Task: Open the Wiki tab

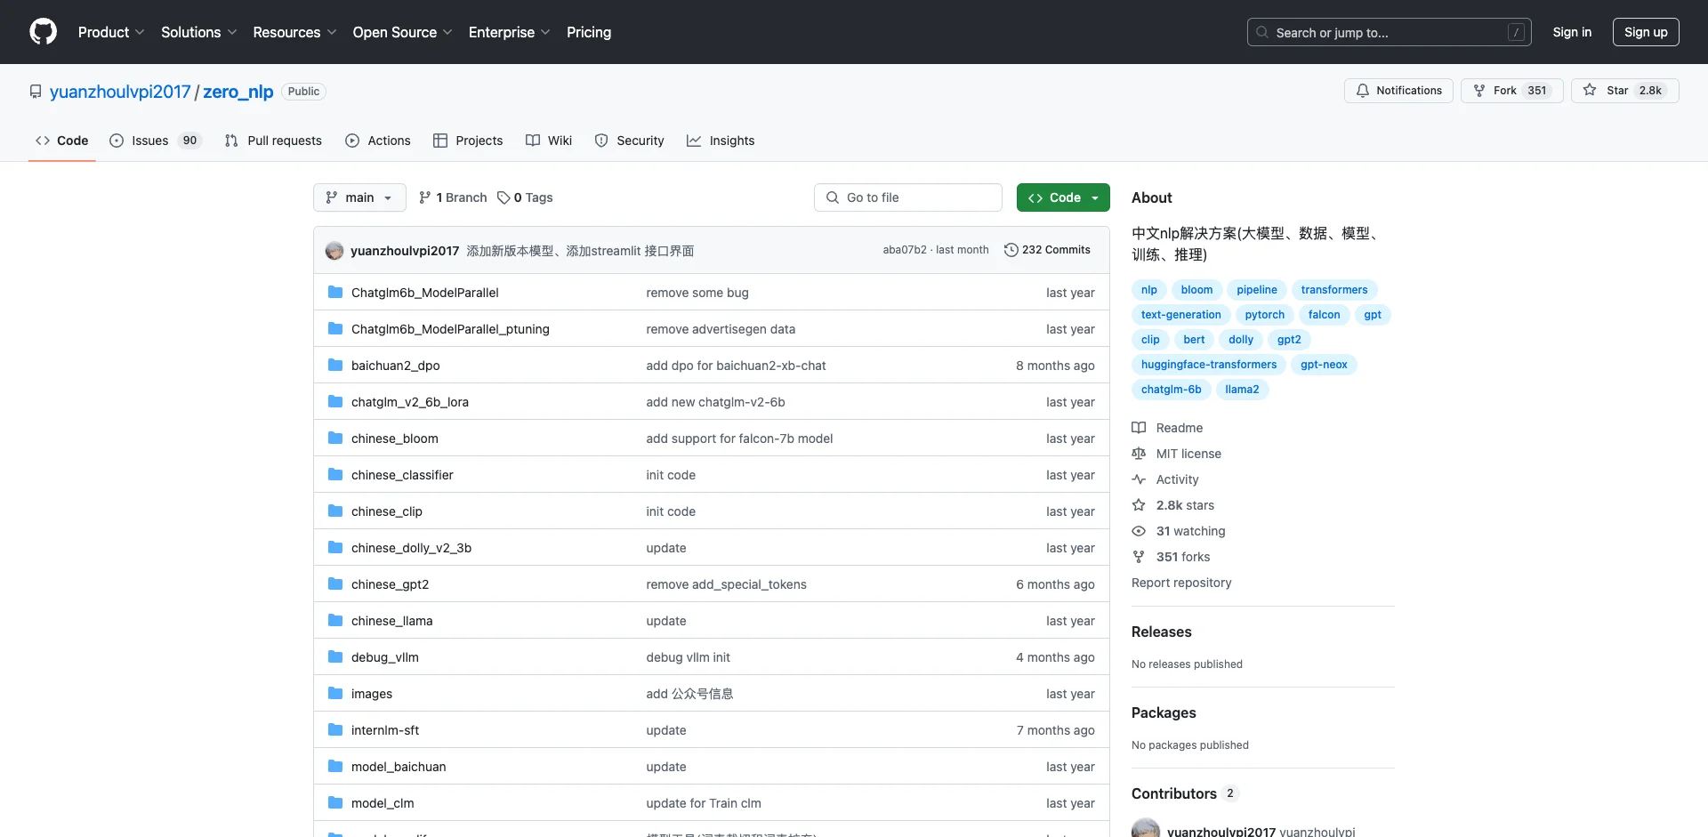Action: pyautogui.click(x=549, y=141)
